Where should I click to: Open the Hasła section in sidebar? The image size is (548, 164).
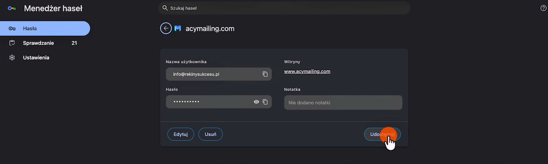coord(45,28)
